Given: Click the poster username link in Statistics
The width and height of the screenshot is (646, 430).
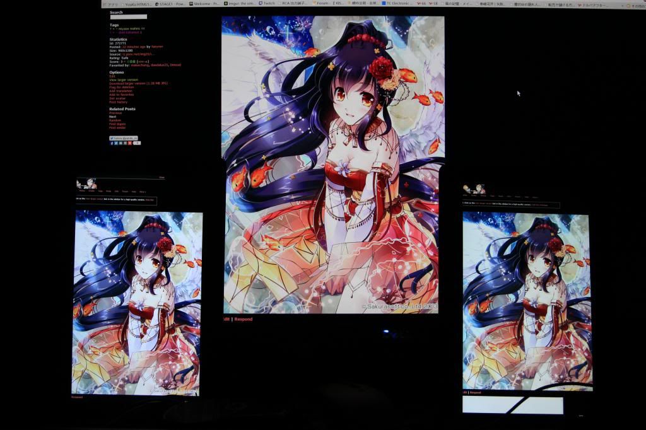Looking at the screenshot, I should pos(157,47).
